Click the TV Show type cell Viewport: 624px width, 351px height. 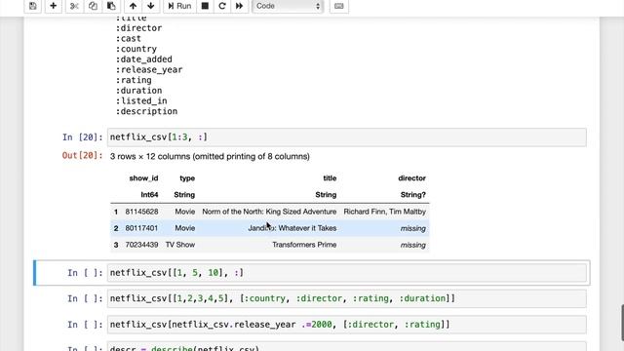(180, 245)
